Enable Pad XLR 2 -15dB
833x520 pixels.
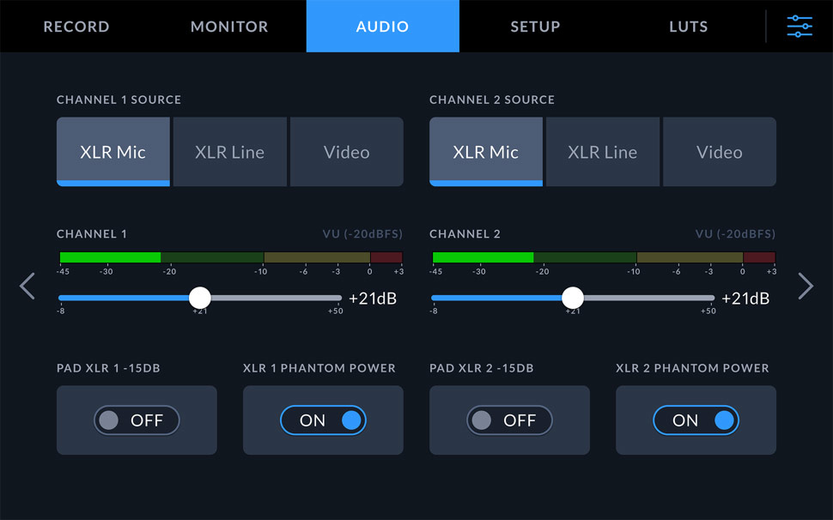click(x=508, y=420)
